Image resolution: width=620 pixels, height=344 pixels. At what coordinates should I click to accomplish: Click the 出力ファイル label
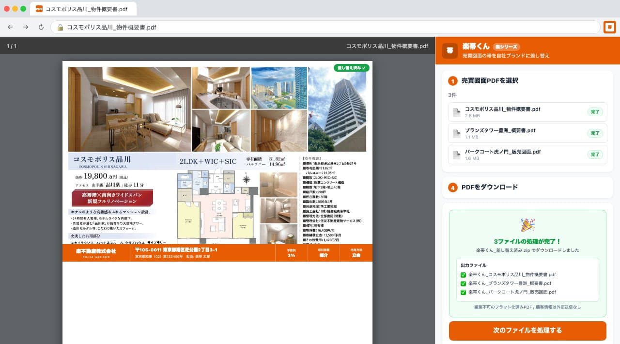click(x=474, y=266)
